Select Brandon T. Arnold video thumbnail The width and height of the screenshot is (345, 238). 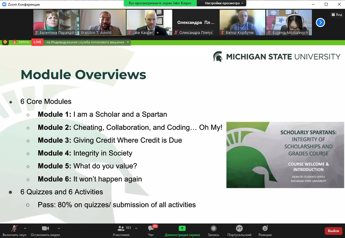pos(103,22)
